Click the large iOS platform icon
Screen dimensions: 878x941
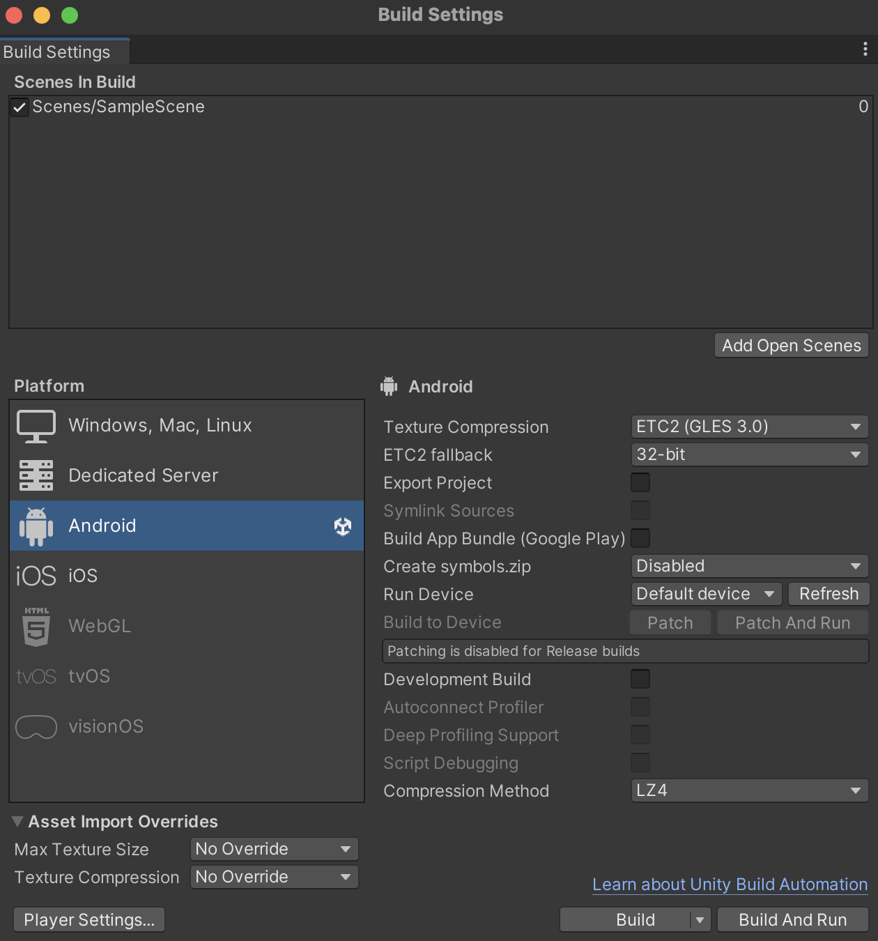[x=36, y=576]
